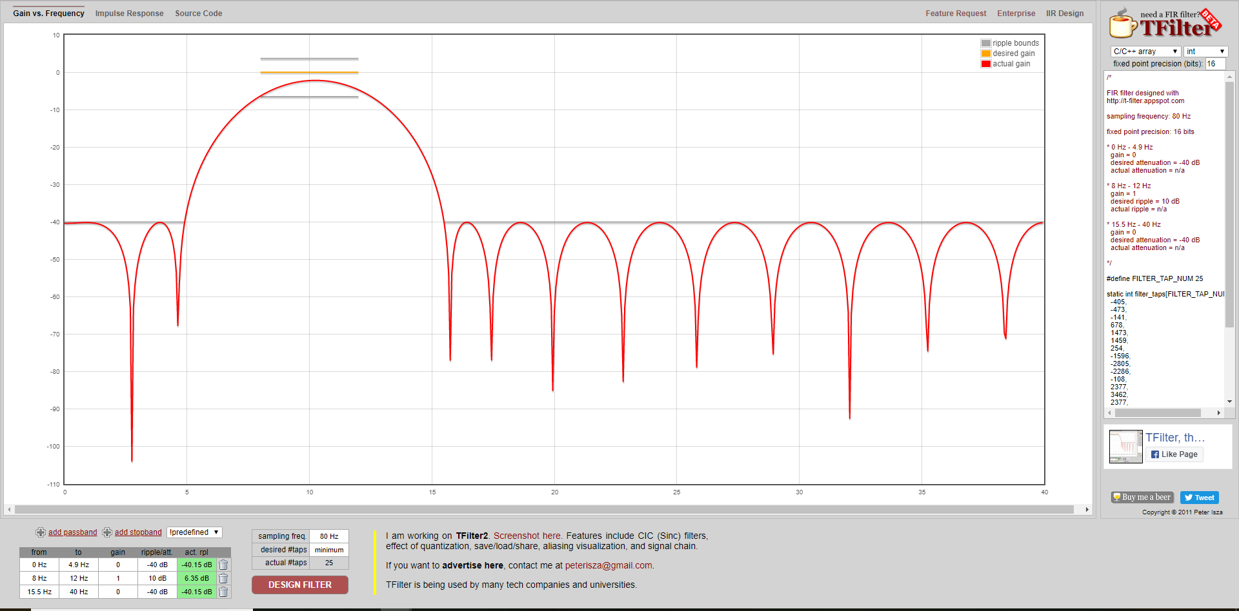Edit the 10 dB ripple cell
Image resolution: width=1239 pixels, height=611 pixels.
[x=157, y=578]
